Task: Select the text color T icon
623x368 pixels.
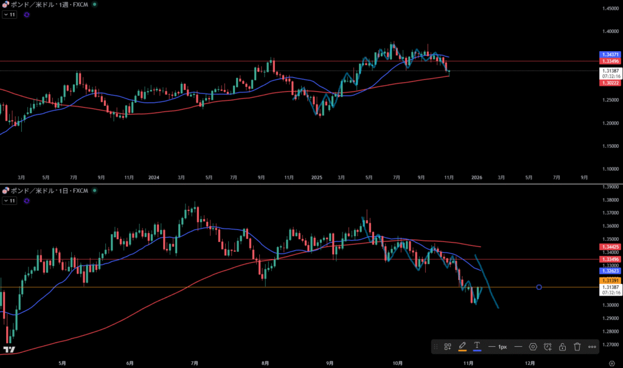Action: (477, 347)
